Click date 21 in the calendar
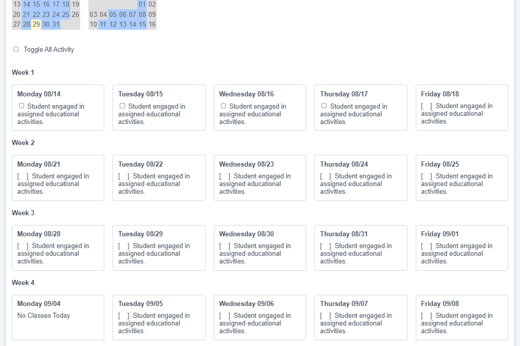 click(26, 14)
